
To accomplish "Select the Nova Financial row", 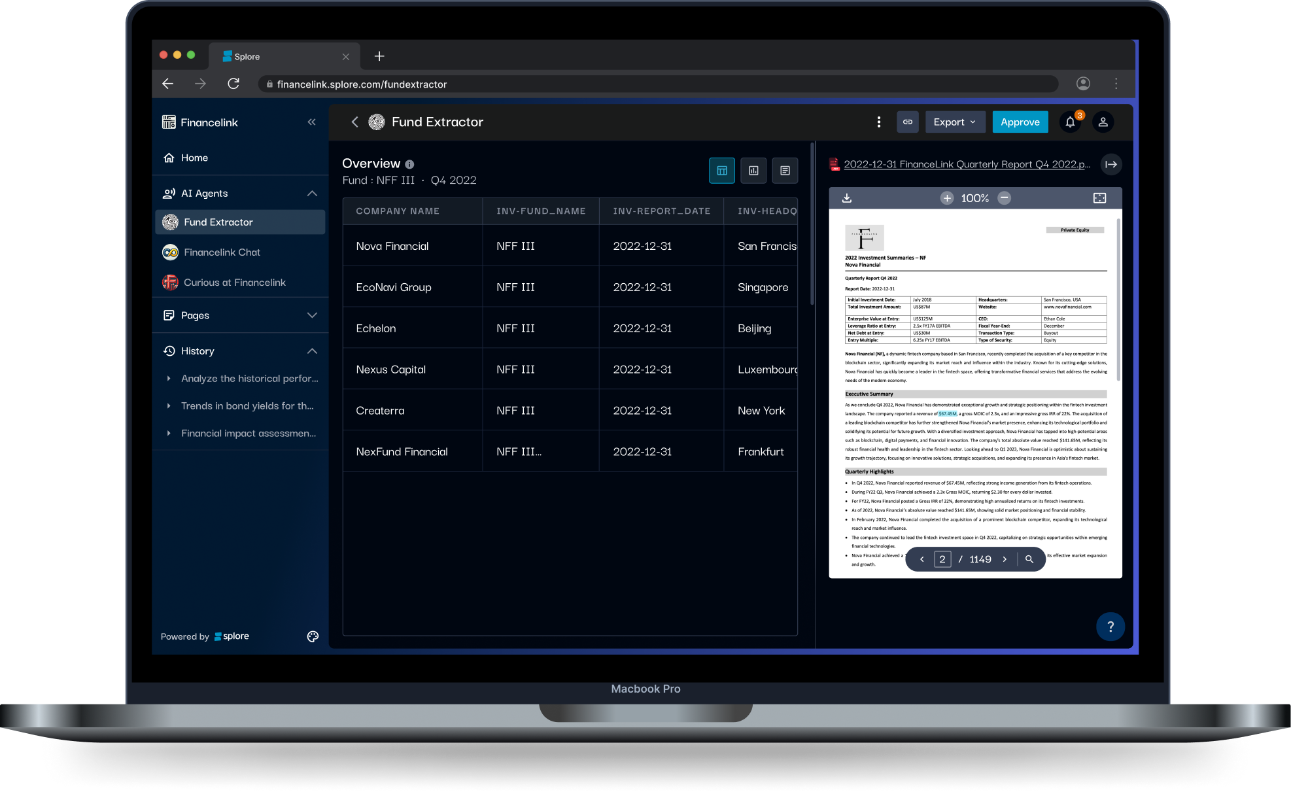I will pyautogui.click(x=570, y=246).
